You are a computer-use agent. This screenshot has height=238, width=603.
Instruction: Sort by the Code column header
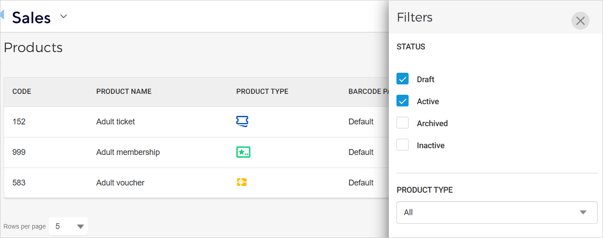coord(22,92)
